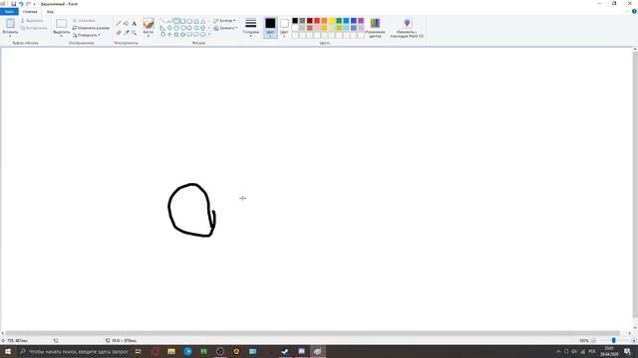Select the Fill with color bucket tool
Screen dimensions: 638x358
[127, 24]
